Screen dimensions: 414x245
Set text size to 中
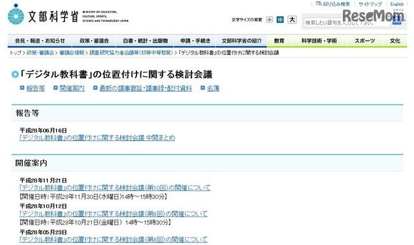[280, 19]
